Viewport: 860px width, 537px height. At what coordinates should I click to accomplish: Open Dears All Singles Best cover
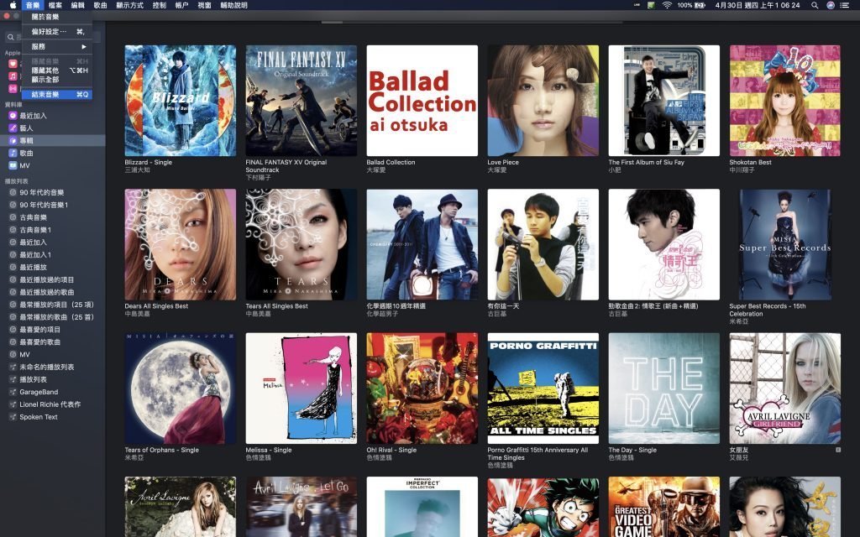181,244
